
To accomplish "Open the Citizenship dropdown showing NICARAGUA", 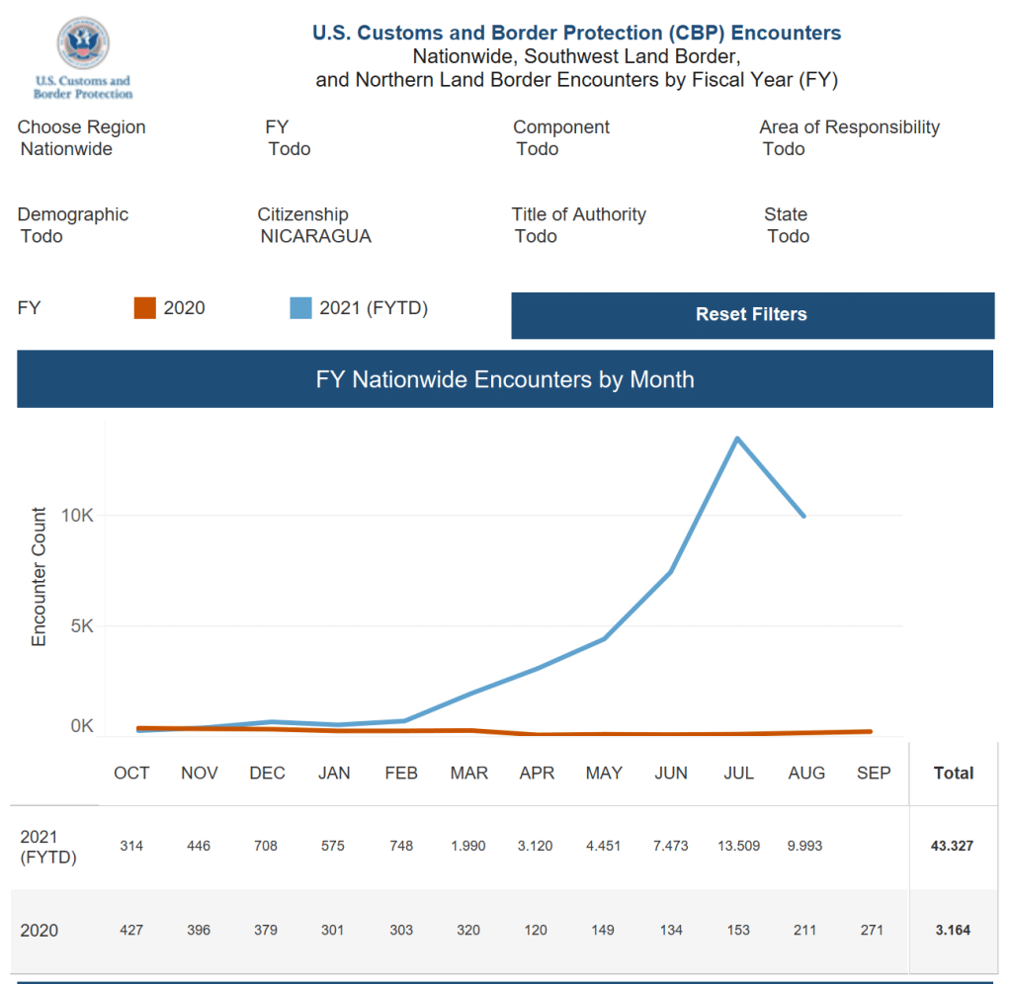I will (315, 236).
